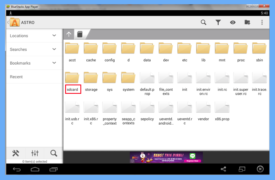Select the init.superuser.rc file
The width and height of the screenshot is (275, 180).
241,84
